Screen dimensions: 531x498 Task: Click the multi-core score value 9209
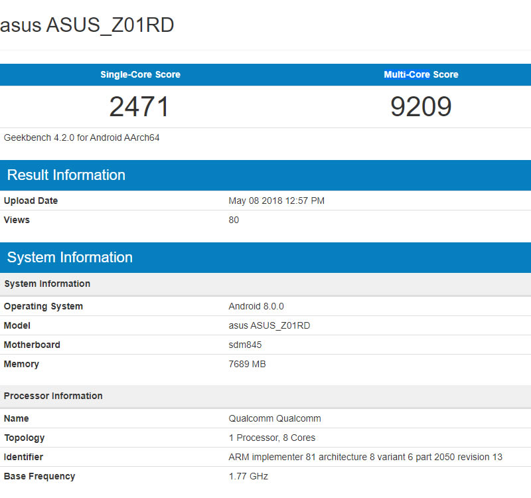point(421,107)
